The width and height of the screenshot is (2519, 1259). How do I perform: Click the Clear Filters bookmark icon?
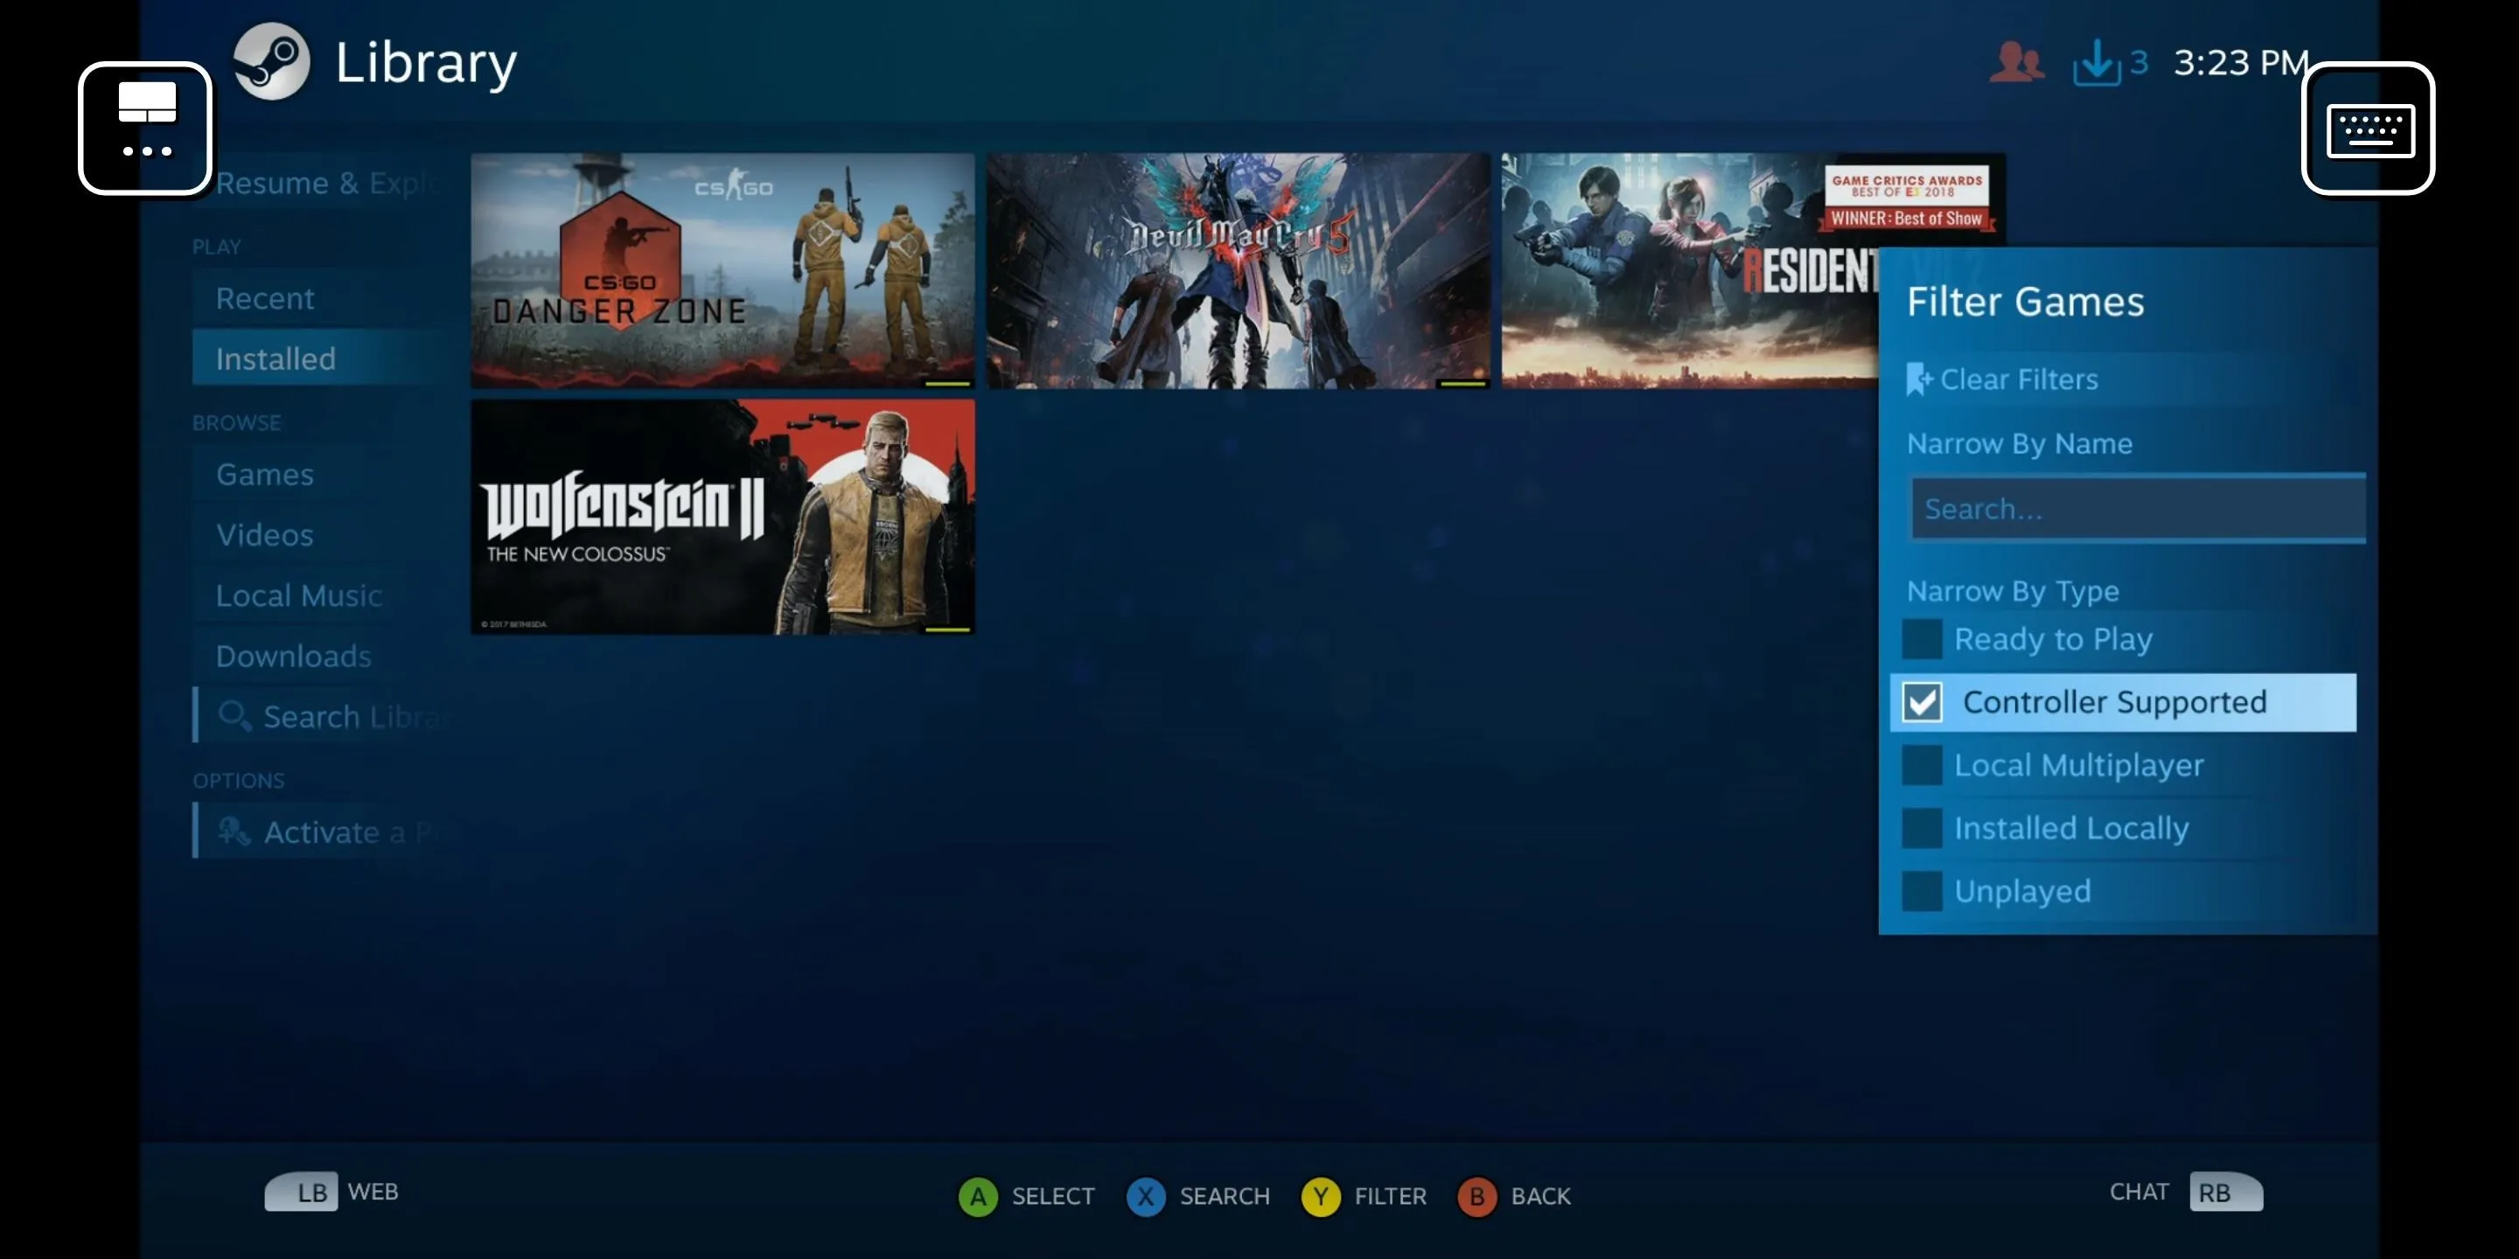coord(1919,379)
